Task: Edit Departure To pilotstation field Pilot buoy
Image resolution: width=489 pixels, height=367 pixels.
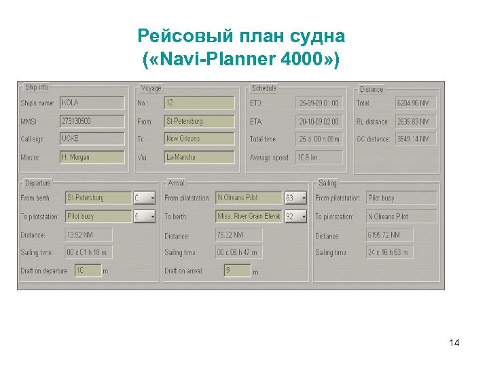Action: (98, 216)
